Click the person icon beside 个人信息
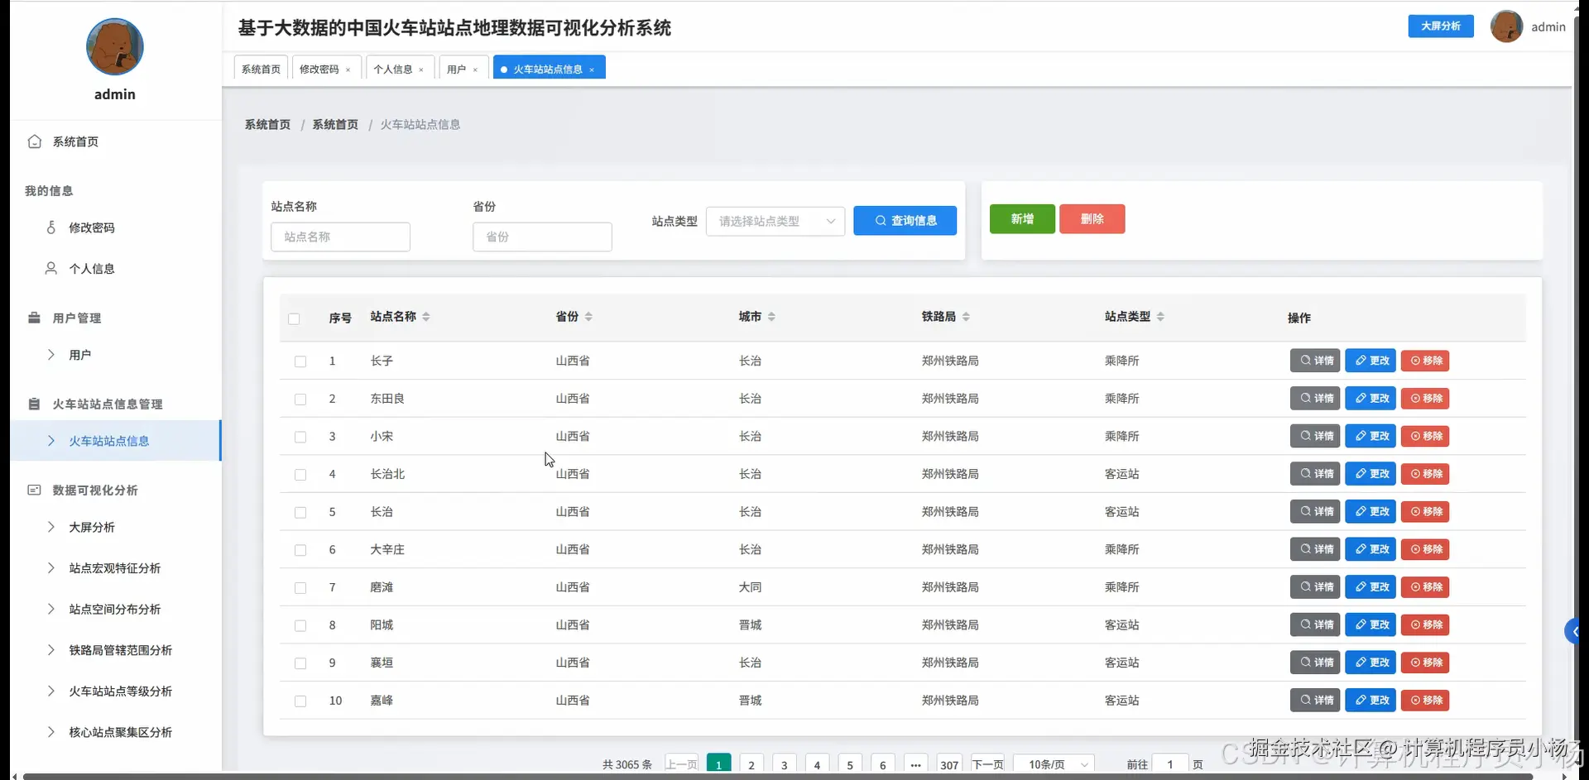This screenshot has height=780, width=1589. (51, 268)
